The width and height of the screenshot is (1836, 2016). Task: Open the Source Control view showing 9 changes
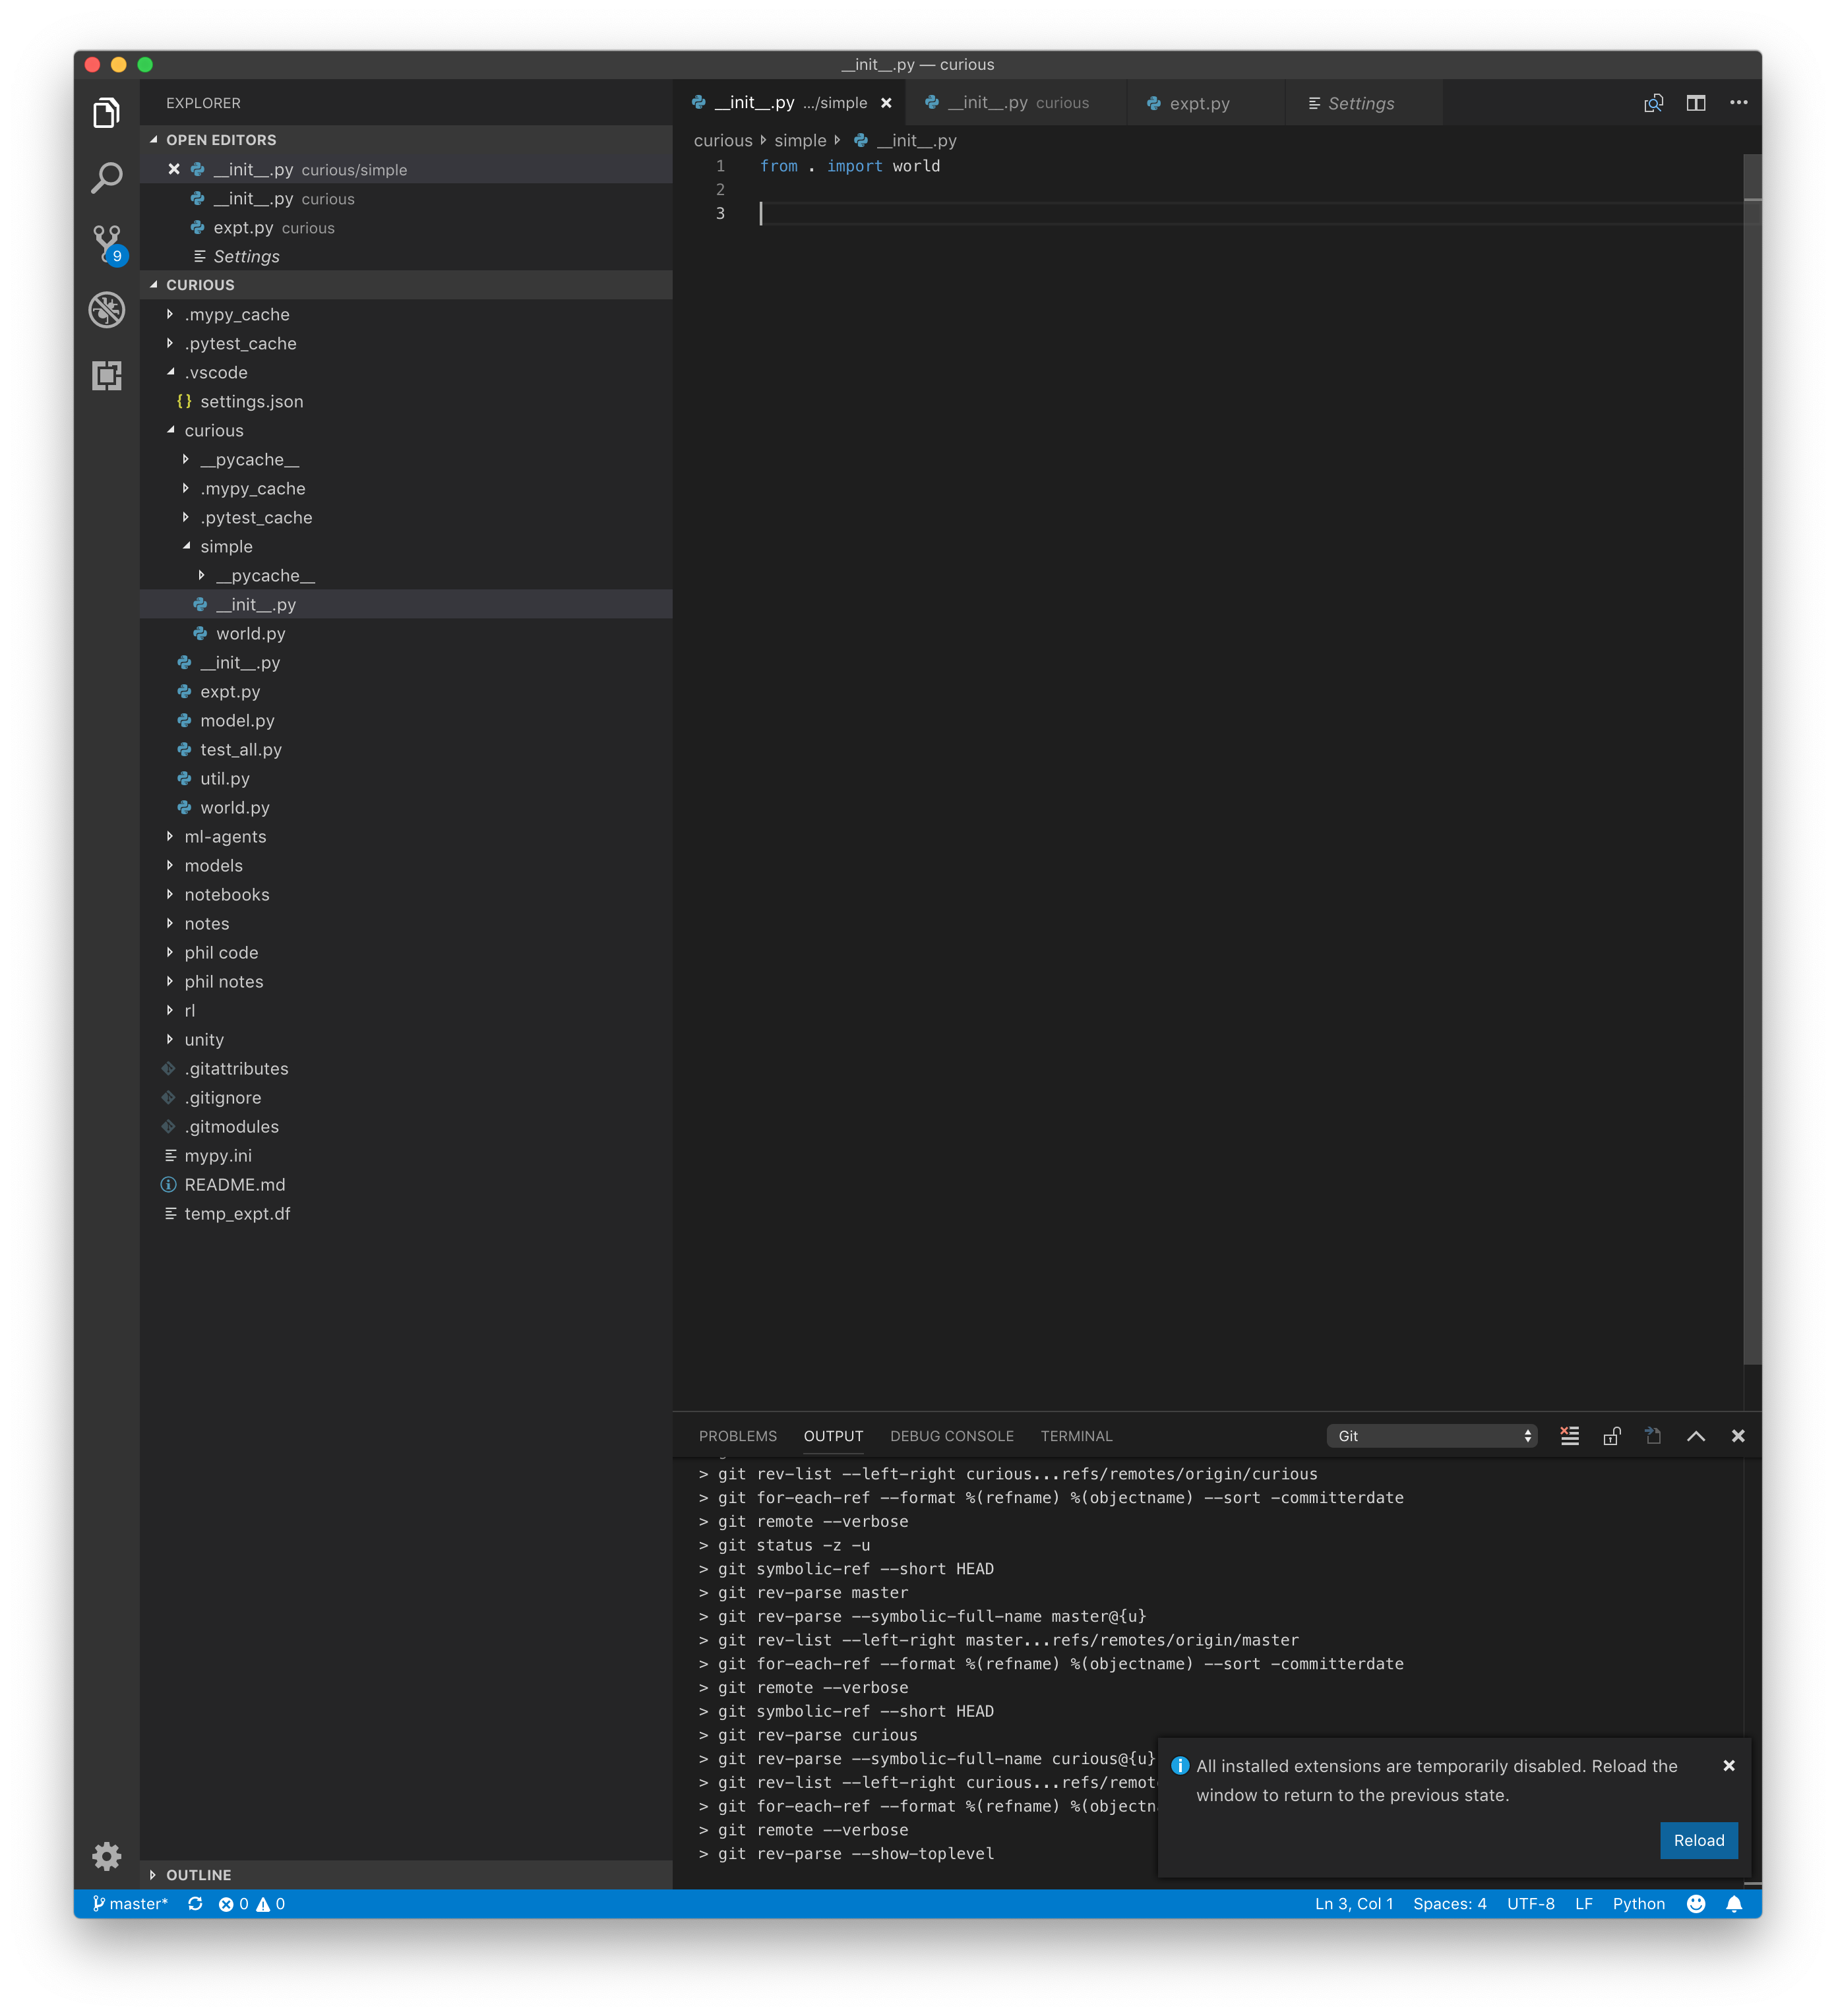[x=107, y=243]
